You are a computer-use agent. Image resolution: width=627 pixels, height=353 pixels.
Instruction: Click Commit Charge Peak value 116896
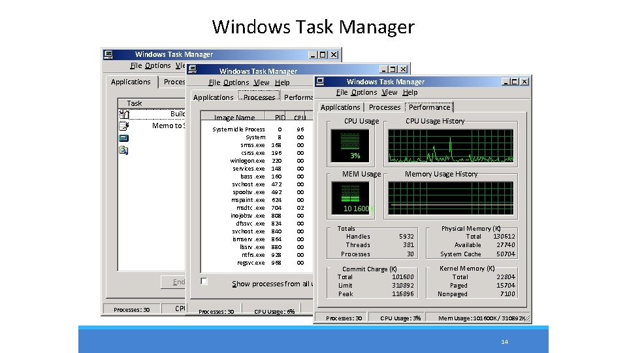403,294
